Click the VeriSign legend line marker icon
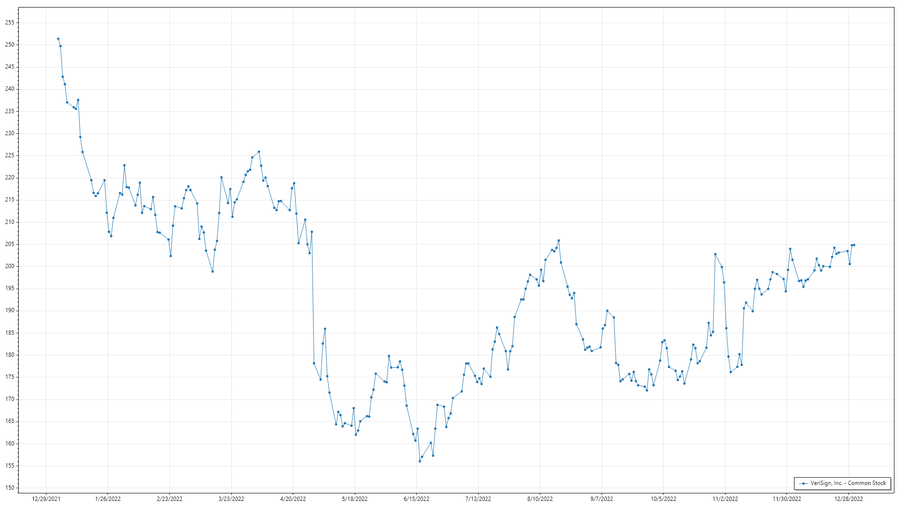Viewport: 901px width, 507px height. coord(804,483)
